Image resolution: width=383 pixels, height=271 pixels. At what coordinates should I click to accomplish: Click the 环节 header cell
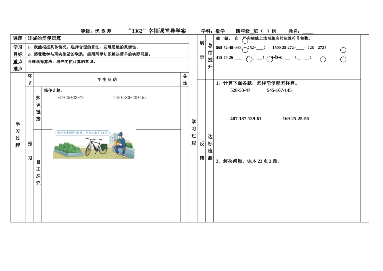(29, 80)
